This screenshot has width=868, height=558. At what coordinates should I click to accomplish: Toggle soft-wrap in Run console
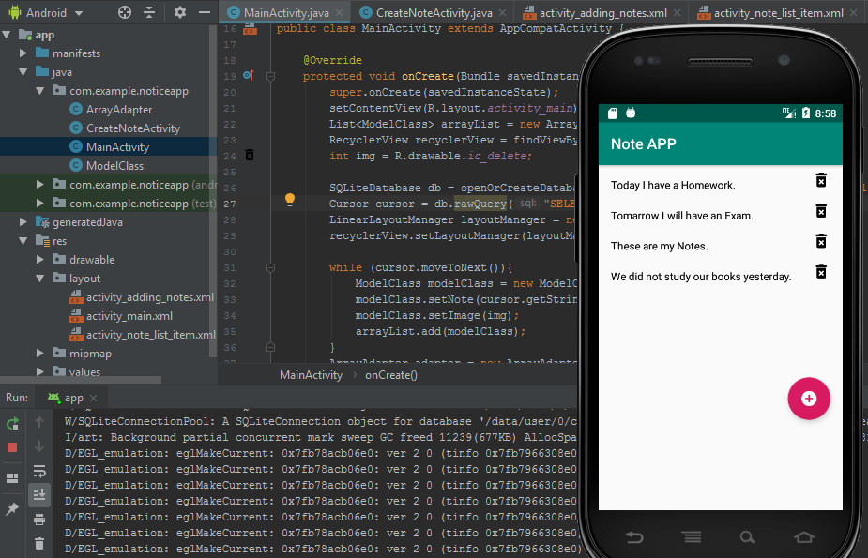[x=39, y=471]
